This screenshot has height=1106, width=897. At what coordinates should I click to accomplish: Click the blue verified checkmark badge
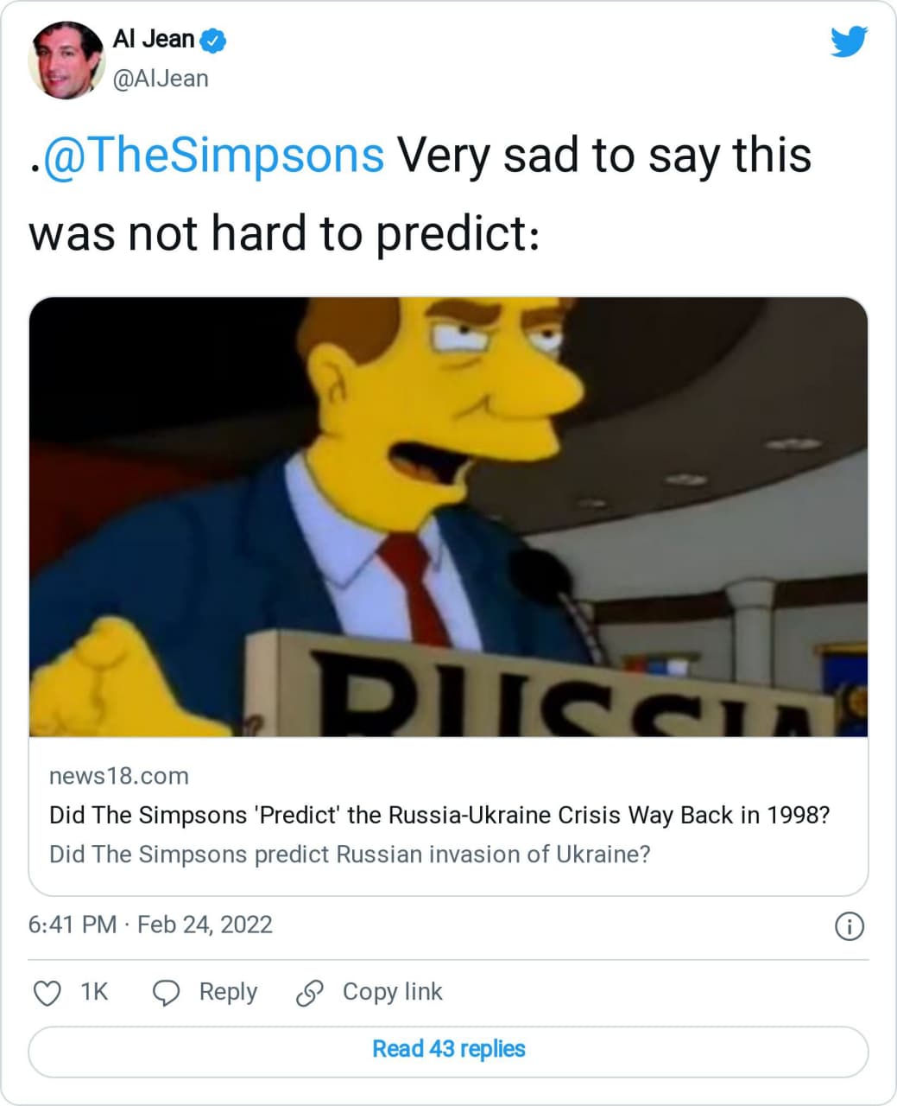pos(213,41)
